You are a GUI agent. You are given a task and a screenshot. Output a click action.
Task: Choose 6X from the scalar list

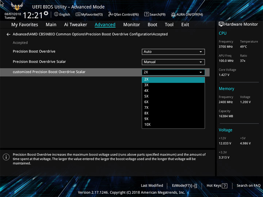(x=173, y=102)
